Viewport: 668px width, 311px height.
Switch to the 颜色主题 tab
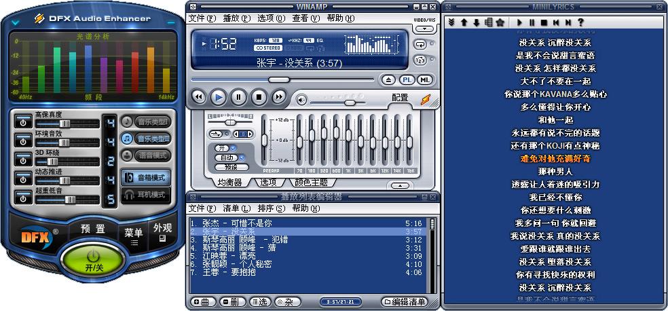pos(312,183)
